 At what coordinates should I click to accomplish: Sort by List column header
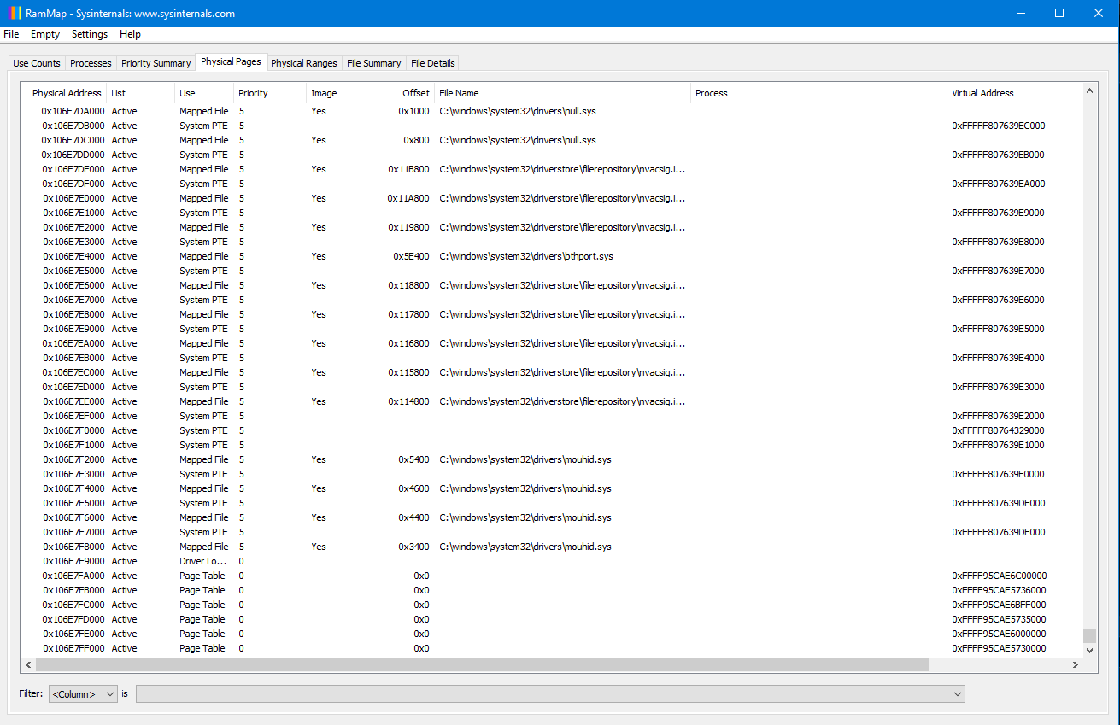[141, 93]
